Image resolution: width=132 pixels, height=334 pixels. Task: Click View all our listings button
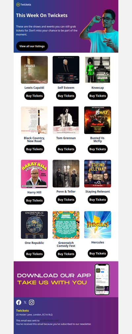tap(32, 46)
